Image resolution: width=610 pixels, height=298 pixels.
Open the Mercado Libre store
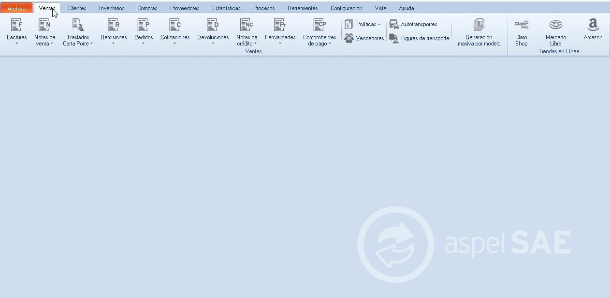click(x=556, y=25)
